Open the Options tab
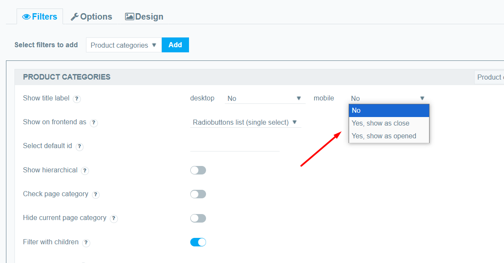Screen dimensions: 504x263 92,17
